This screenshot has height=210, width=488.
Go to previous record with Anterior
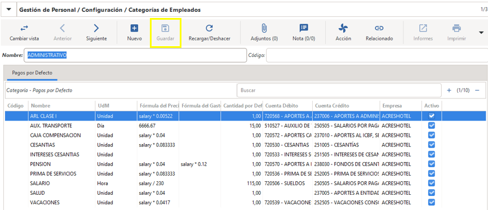[x=63, y=28]
